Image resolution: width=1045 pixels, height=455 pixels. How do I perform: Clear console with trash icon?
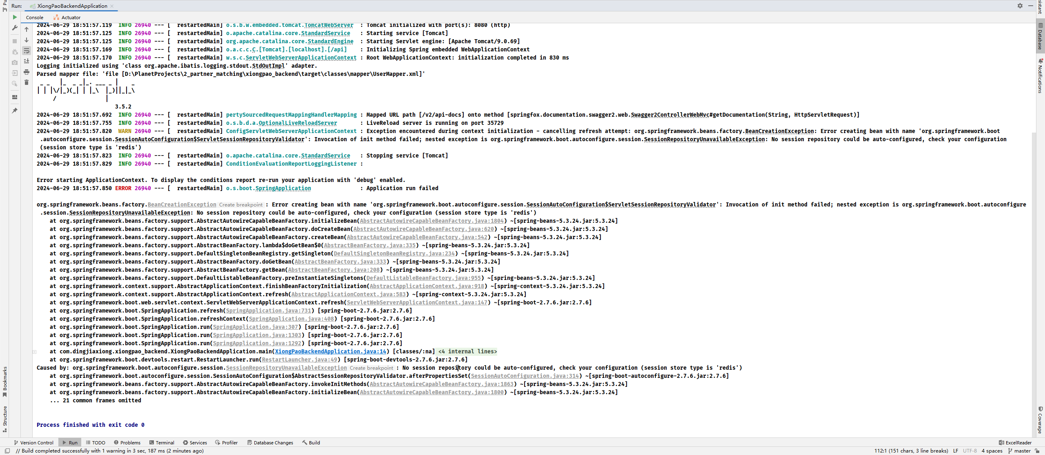click(x=27, y=82)
